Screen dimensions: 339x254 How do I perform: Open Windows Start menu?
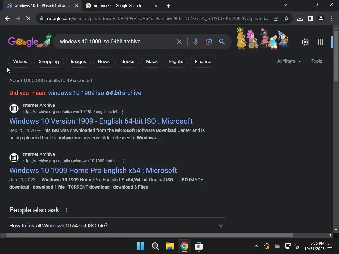coord(140,246)
